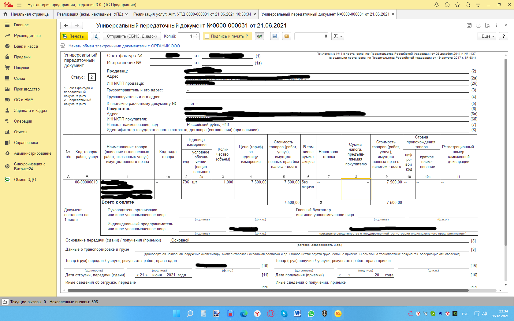Switch to Реализация (акты, накладные, УПД) tab
The width and height of the screenshot is (514, 321).
[90, 14]
